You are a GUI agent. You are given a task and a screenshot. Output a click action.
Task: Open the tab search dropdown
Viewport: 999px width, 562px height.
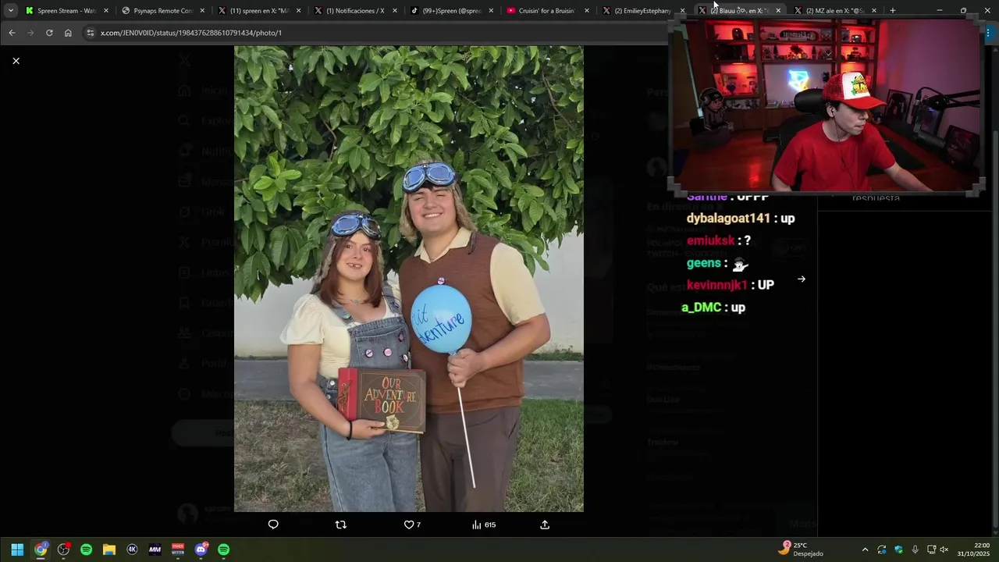coord(11,10)
